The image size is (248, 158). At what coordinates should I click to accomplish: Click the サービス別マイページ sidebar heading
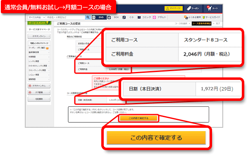39,29
